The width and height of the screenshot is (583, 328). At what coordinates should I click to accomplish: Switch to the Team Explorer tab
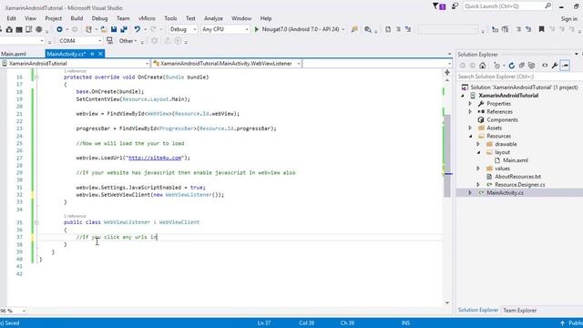click(x=519, y=310)
